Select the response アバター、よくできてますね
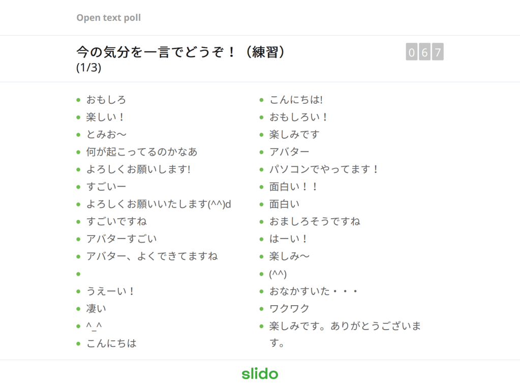This screenshot has height=385, width=520. [x=152, y=256]
